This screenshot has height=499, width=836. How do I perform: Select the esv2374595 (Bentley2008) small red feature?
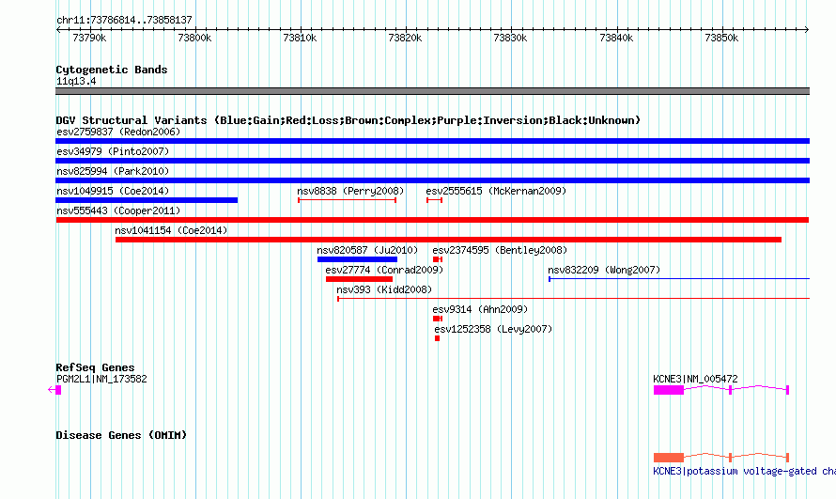[438, 259]
